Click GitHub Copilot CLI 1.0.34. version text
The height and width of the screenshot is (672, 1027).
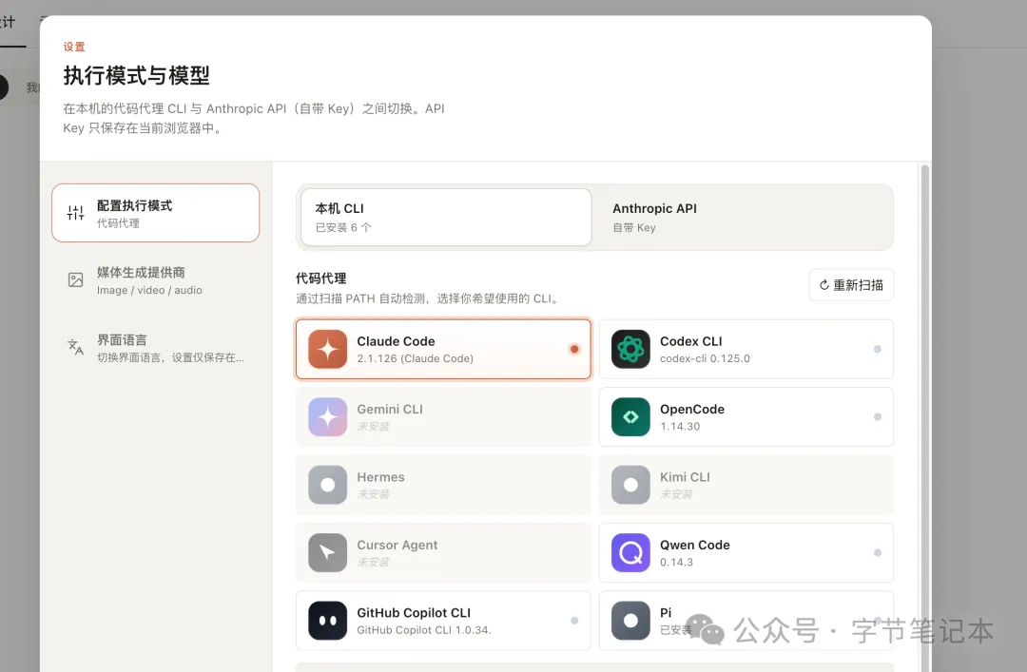pyautogui.click(x=424, y=630)
